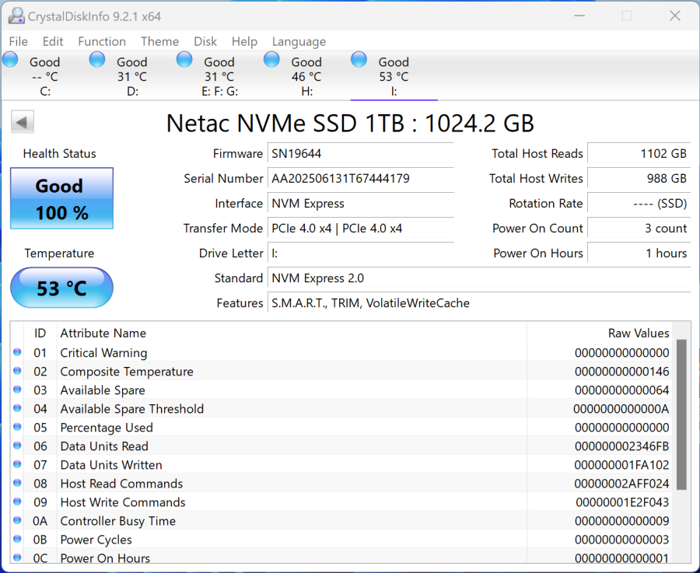700x573 pixels.
Task: Click the Good 100 % health status button
Action: pos(61,198)
